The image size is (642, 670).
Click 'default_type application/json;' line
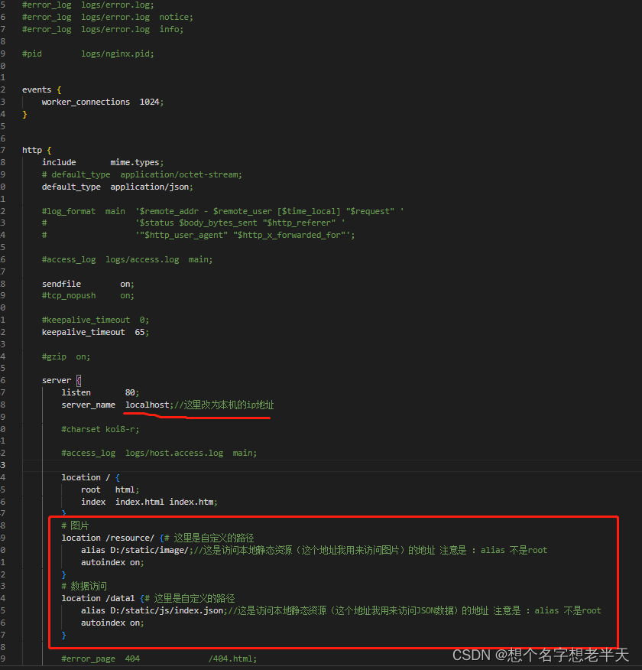pos(118,187)
